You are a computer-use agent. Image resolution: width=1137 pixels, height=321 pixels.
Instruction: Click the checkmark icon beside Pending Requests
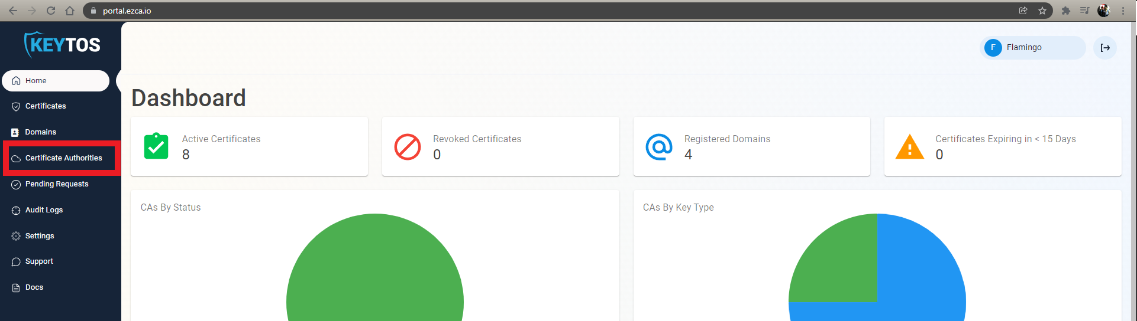click(x=16, y=184)
